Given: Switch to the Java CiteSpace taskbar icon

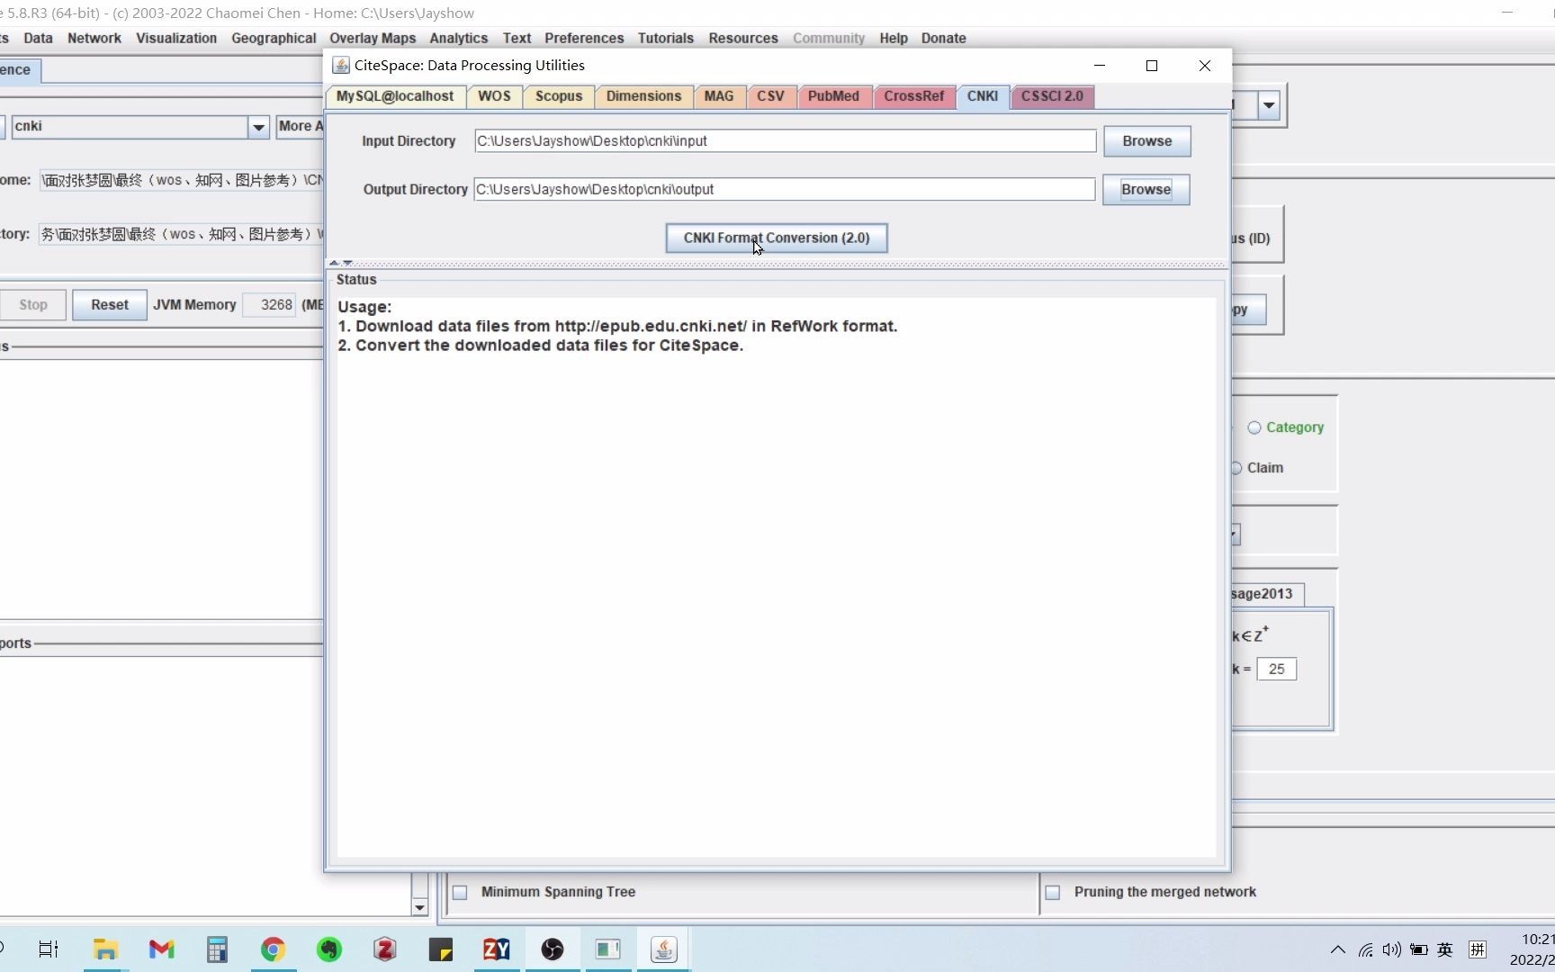Looking at the screenshot, I should 663,949.
